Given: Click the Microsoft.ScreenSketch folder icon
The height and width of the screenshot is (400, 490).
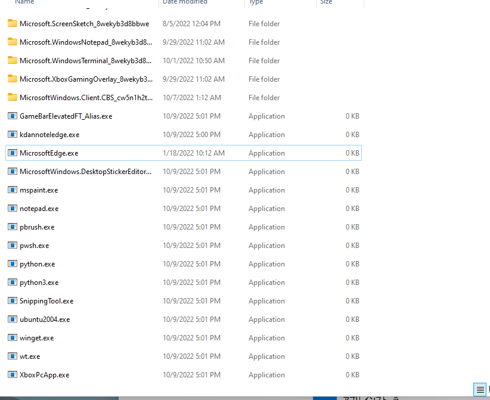Looking at the screenshot, I should 13,24.
